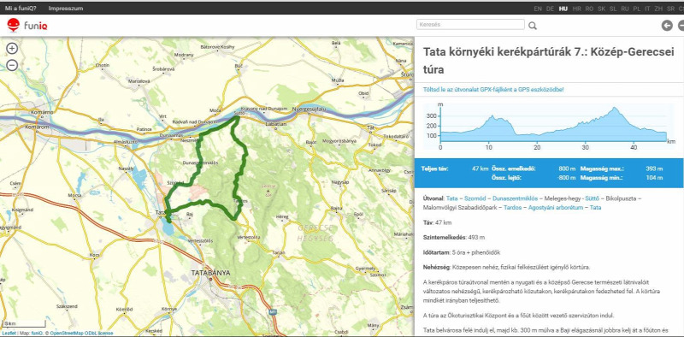
Task: Open the 'Mi a funiQ?' page
Action: [21, 9]
